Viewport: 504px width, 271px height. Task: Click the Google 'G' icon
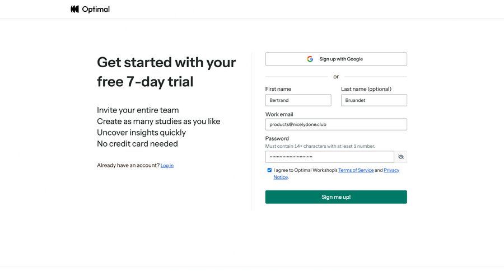310,59
